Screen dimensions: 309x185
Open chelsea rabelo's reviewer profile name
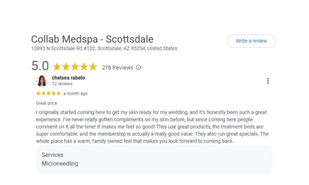(68, 78)
